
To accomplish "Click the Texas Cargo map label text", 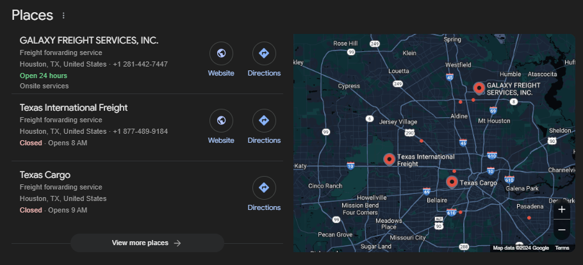I will pos(479,183).
